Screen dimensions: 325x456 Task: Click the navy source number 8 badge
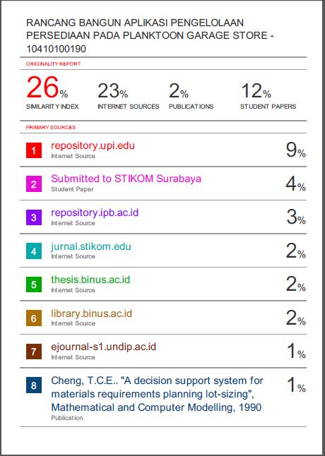(x=34, y=385)
